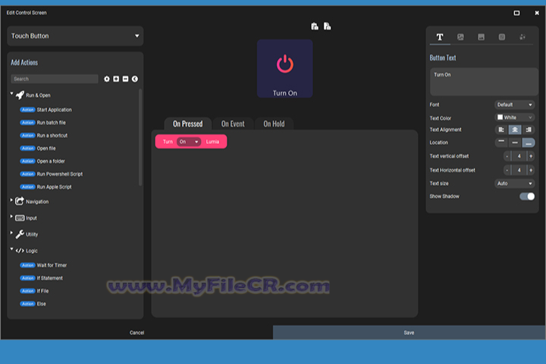Click the Add Actions list scrollbar
This screenshot has width=546, height=364.
(140, 137)
